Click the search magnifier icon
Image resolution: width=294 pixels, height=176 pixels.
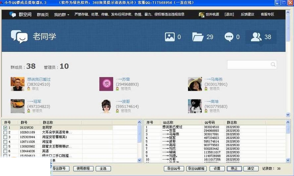point(273,65)
